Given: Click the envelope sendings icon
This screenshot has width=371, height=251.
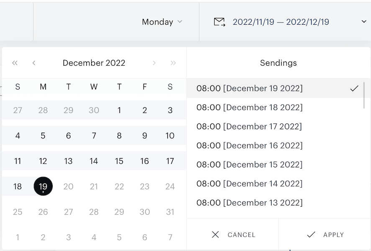Looking at the screenshot, I should point(219,22).
